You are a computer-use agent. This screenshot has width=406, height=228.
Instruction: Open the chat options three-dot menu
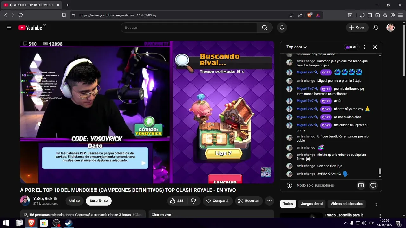(x=364, y=47)
